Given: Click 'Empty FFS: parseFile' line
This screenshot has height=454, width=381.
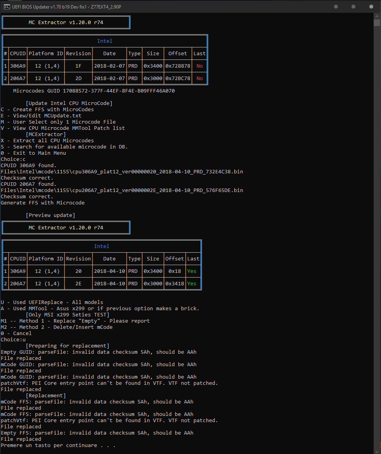Looking at the screenshot, I should [x=97, y=433].
